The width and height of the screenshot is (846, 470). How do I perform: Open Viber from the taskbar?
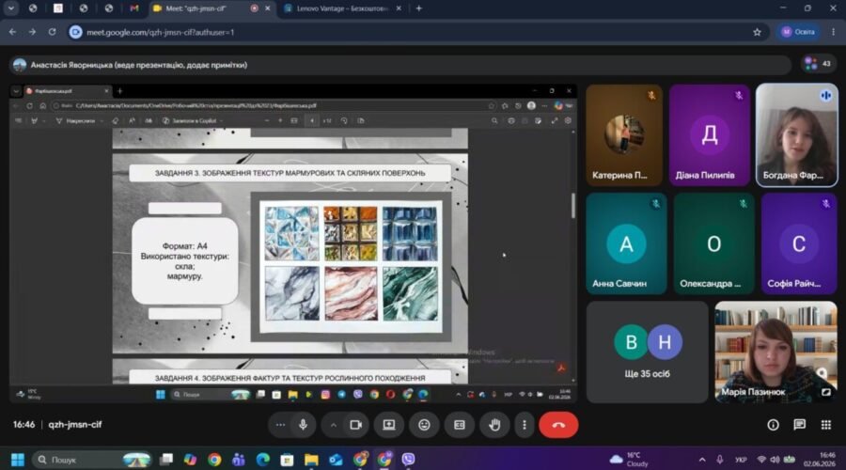(409, 460)
